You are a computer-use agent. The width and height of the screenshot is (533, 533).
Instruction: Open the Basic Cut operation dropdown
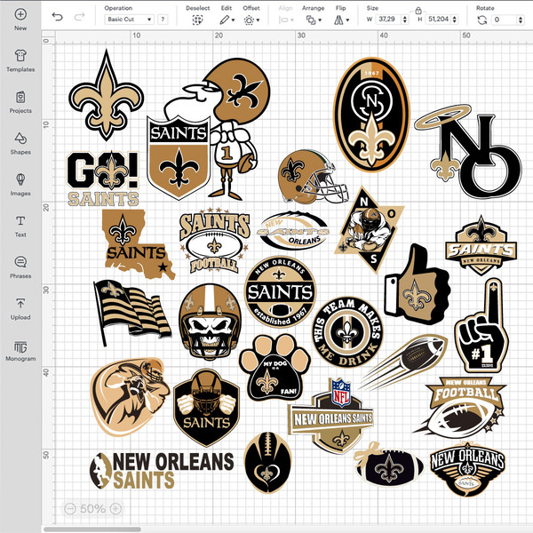tap(129, 20)
